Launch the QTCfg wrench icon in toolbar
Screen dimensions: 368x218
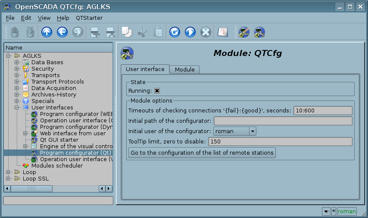(259, 32)
